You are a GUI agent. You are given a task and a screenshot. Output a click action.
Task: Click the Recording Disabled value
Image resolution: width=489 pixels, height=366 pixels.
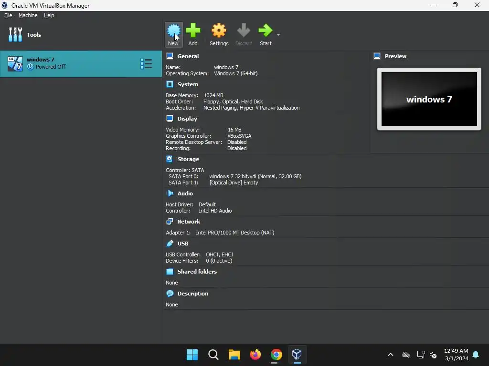(237, 148)
